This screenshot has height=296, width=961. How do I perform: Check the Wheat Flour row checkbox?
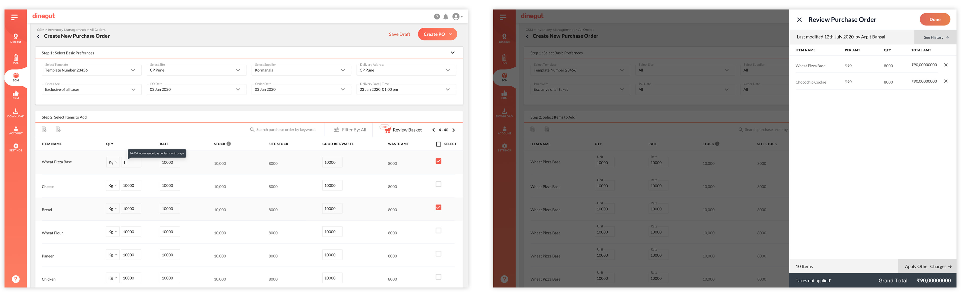coord(438,230)
